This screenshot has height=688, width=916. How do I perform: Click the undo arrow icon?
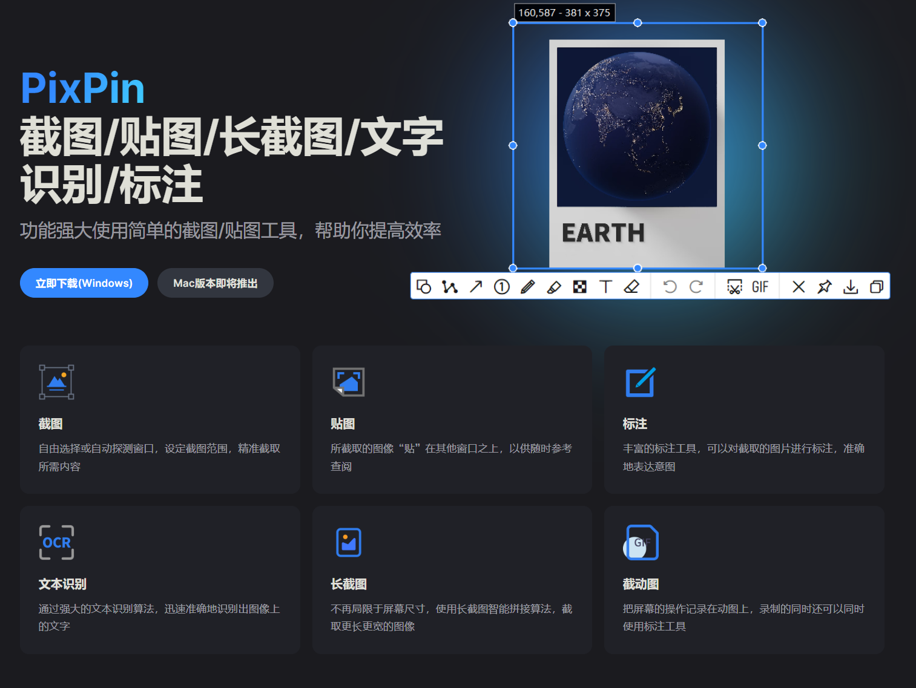[x=670, y=287]
